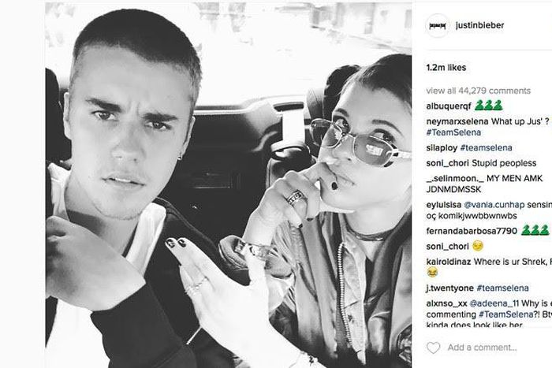Image resolution: width=552 pixels, height=368 pixels.
Task: Open kairoldinaz commenter profile
Action: [x=449, y=262]
